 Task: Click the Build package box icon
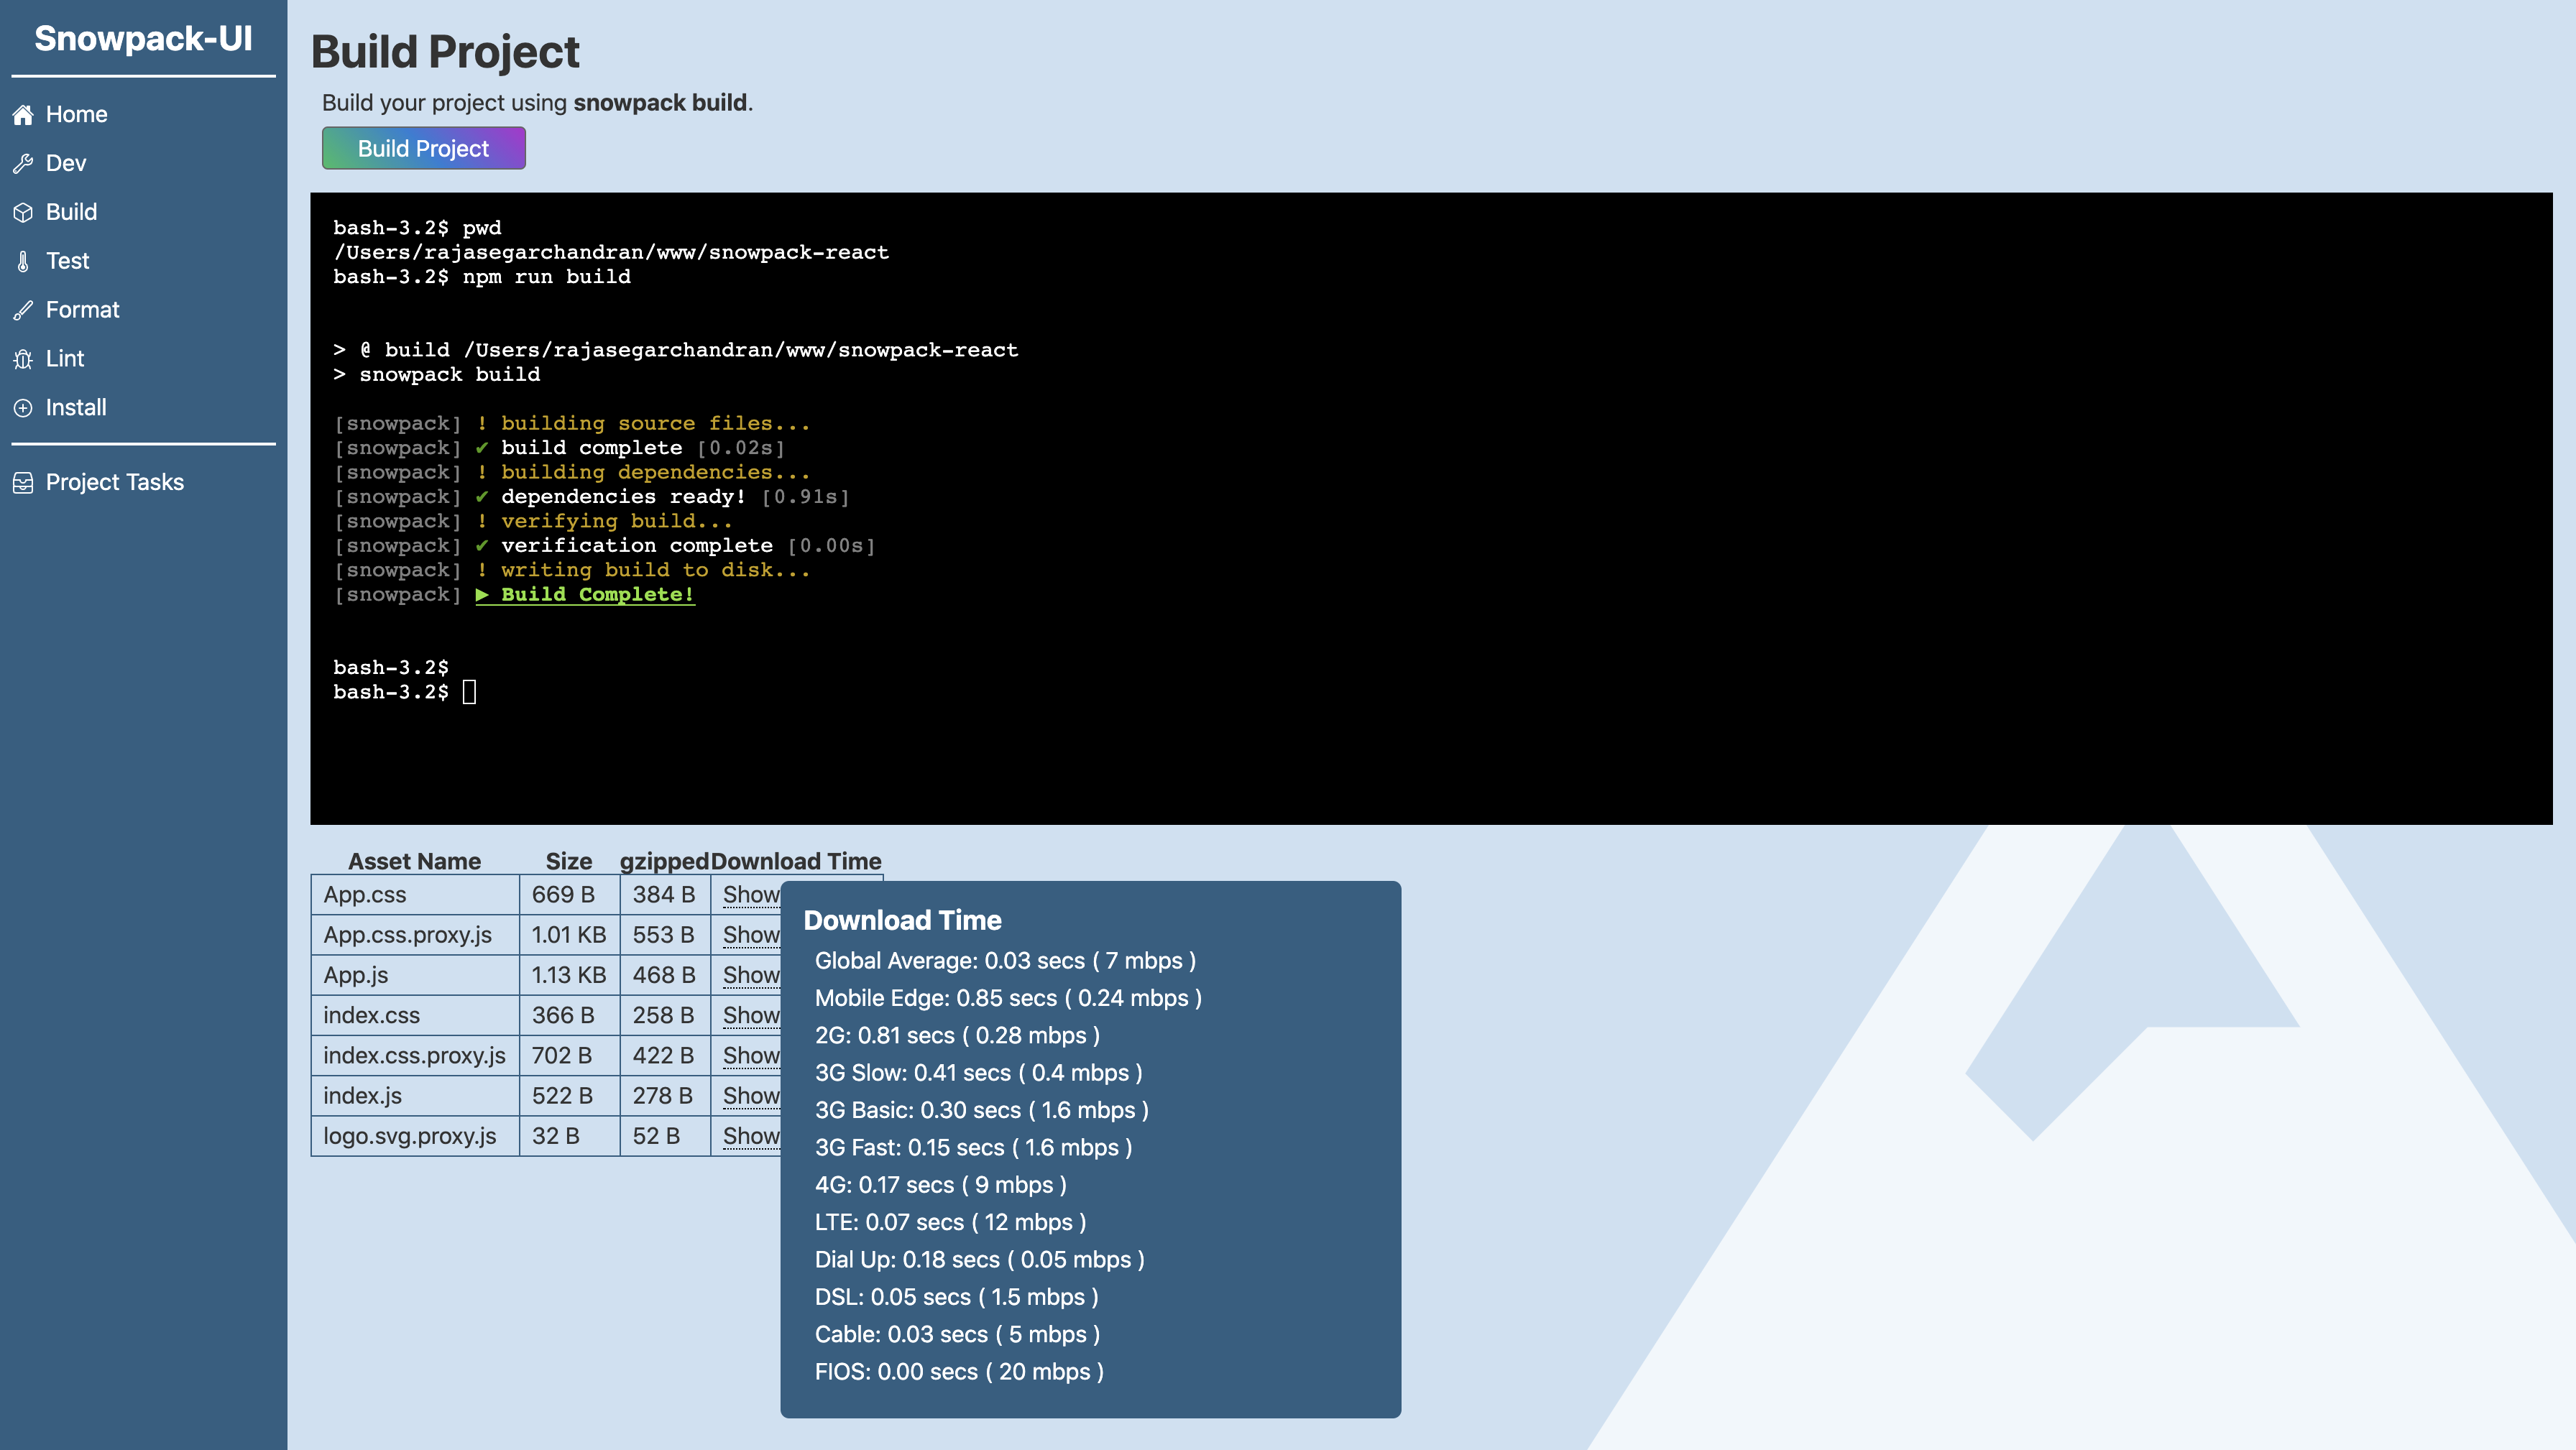pos(23,213)
